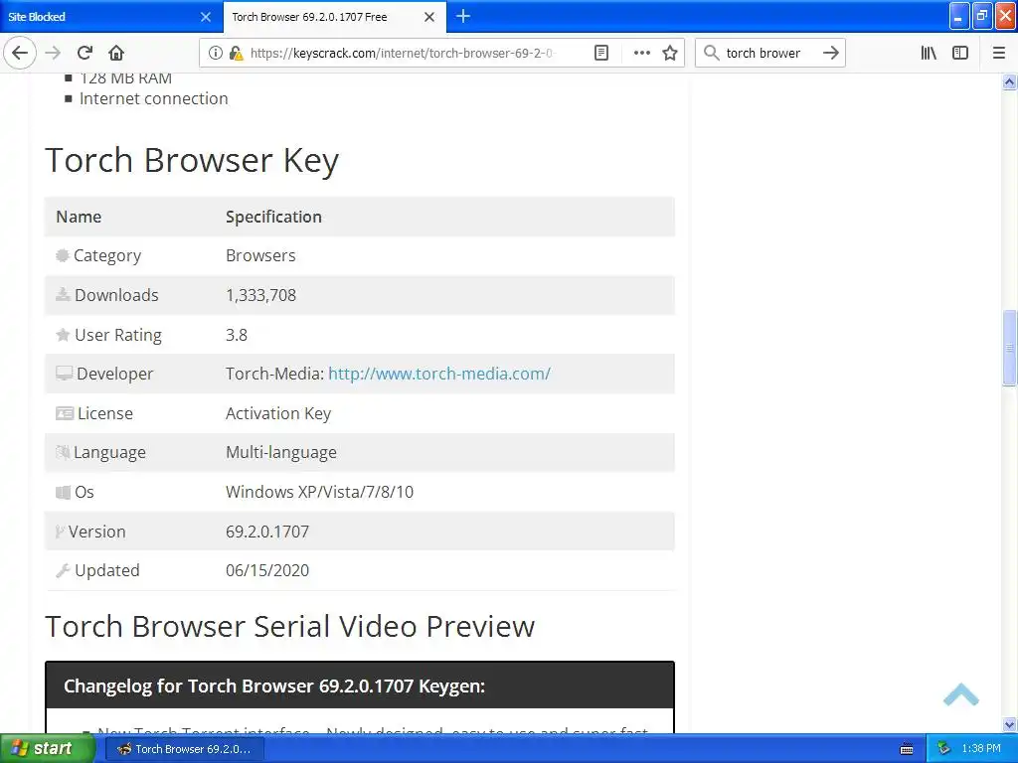
Task: Toggle reader view in address bar
Action: [x=601, y=53]
